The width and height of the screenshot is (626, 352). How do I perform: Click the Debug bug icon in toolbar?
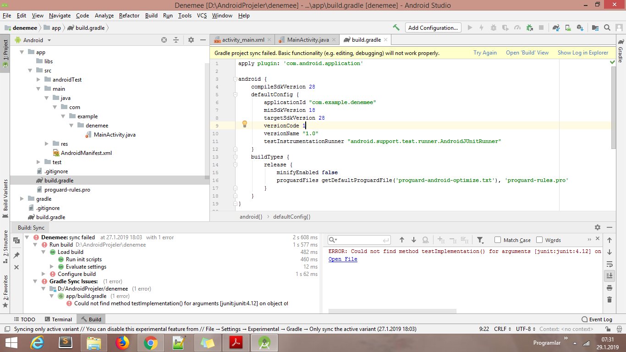tap(494, 27)
